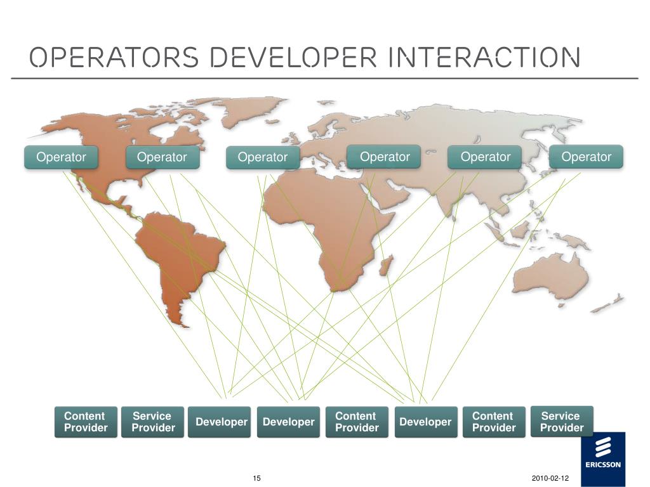Click the Content Provider box starting the bottom row
This screenshot has width=650, height=487.
[86, 422]
